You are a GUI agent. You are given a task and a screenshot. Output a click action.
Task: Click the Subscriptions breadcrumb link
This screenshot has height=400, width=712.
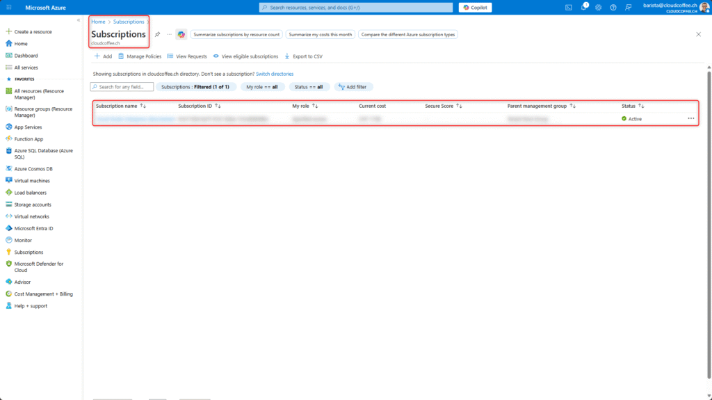tap(129, 22)
